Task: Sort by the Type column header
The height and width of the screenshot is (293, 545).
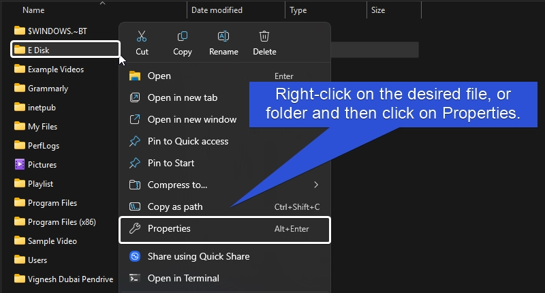Action: [298, 10]
